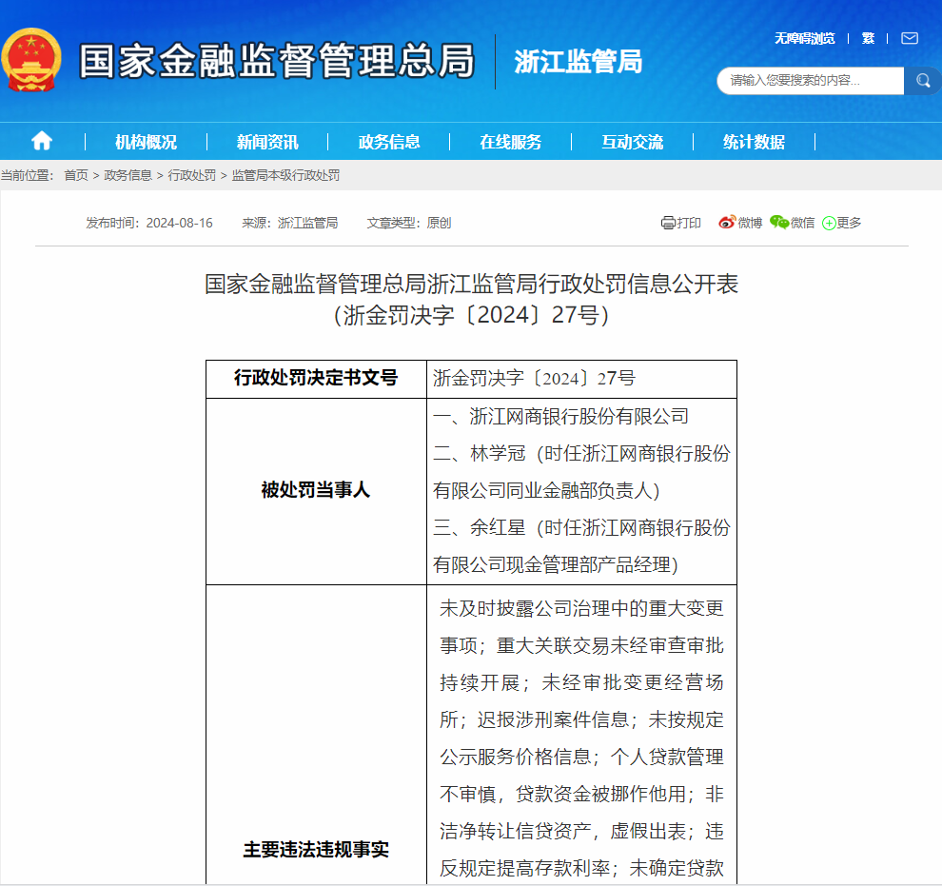Open the 互动交流 navigation item
The width and height of the screenshot is (942, 886).
coord(633,142)
